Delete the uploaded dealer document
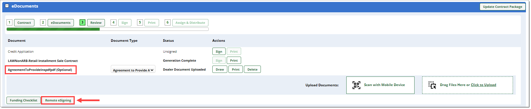 (252, 69)
